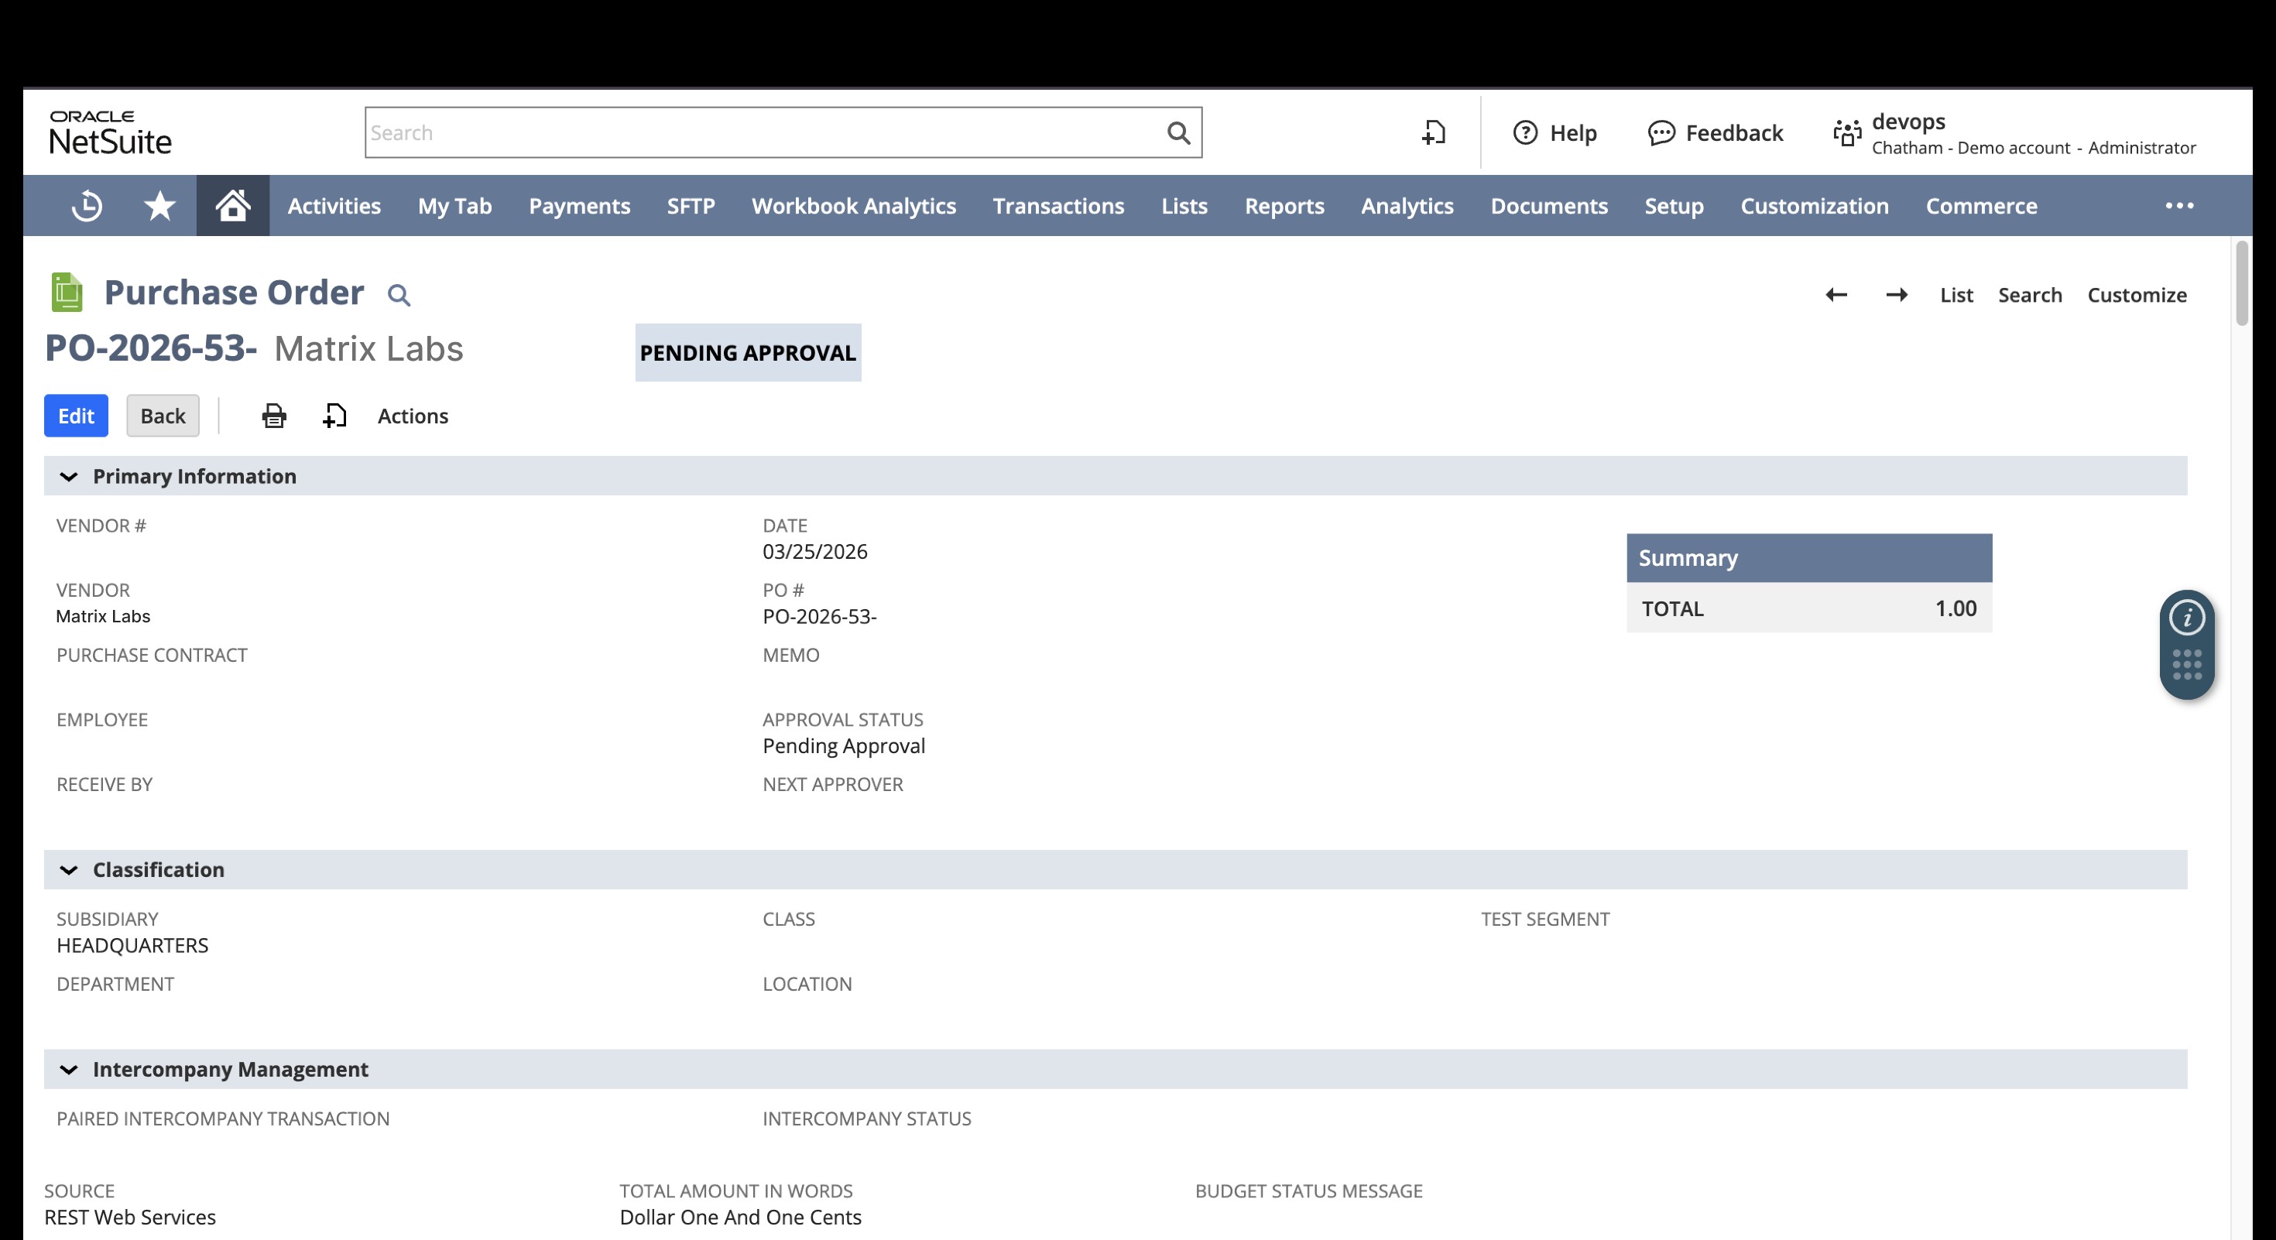The width and height of the screenshot is (2276, 1240).
Task: Open the Transactions menu
Action: pos(1058,206)
